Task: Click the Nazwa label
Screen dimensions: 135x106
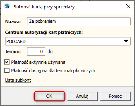Action: (13, 22)
